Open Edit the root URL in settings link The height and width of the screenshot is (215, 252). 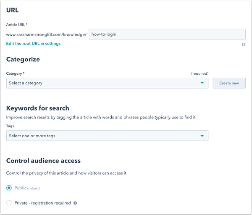(33, 44)
